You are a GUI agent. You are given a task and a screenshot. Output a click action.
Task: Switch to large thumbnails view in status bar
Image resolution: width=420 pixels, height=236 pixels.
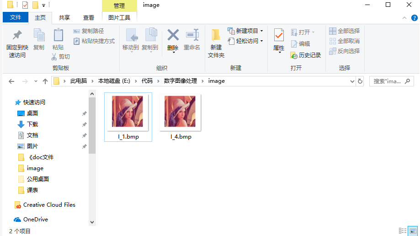(413, 231)
